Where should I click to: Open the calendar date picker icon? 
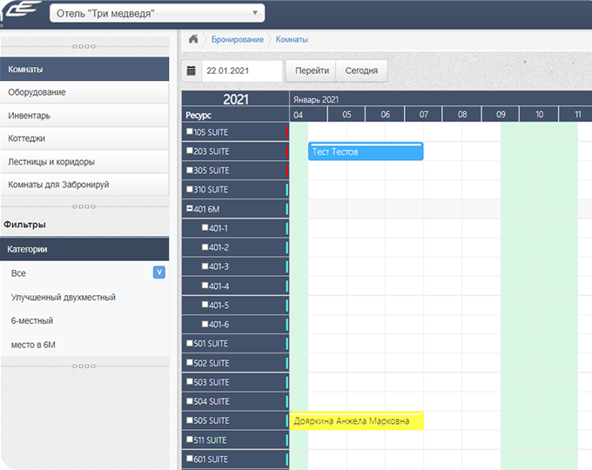tap(192, 70)
